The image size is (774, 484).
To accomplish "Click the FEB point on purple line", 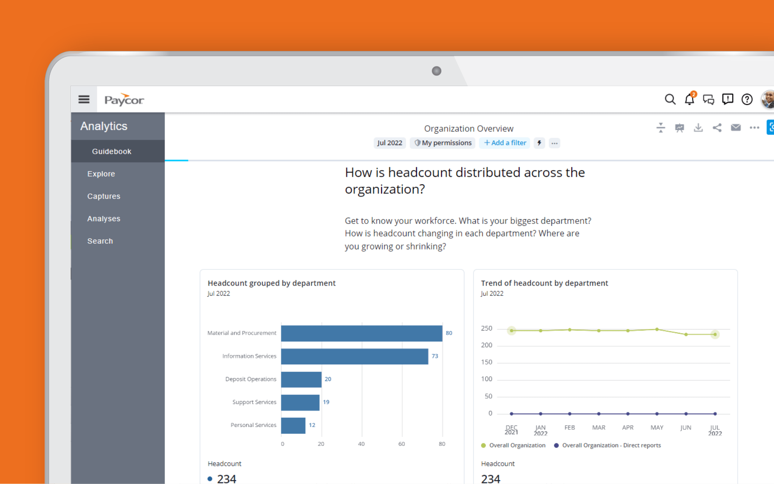I will (x=570, y=413).
